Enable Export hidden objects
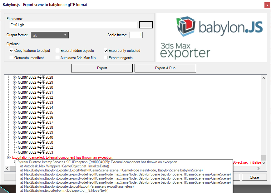271x193 pixels. coord(57,51)
